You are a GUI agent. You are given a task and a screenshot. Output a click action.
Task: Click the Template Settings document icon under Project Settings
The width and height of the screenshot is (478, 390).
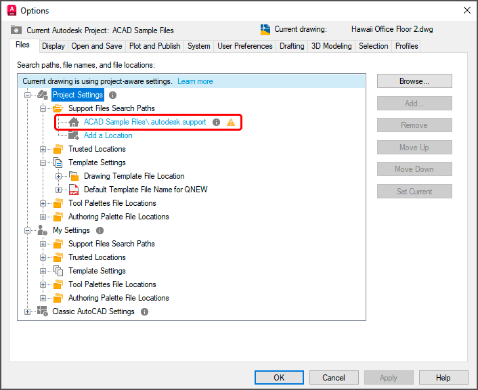click(x=58, y=162)
